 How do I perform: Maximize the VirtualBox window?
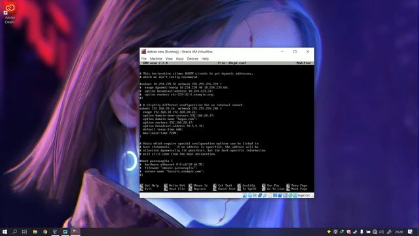pyautogui.click(x=295, y=52)
